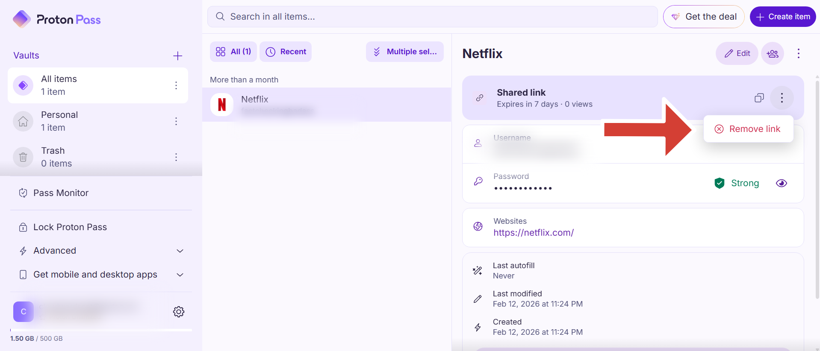
Task: Open the Recent sort dropdown
Action: 286,52
